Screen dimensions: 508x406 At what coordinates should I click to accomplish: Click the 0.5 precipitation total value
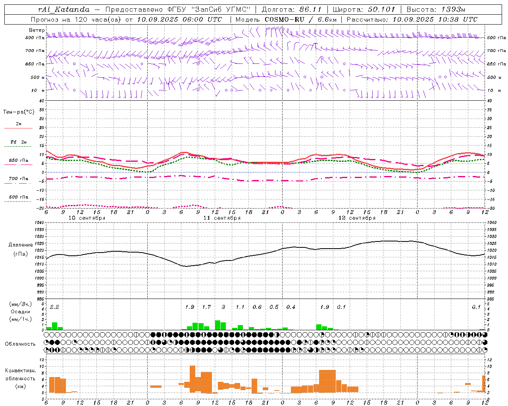click(x=274, y=307)
